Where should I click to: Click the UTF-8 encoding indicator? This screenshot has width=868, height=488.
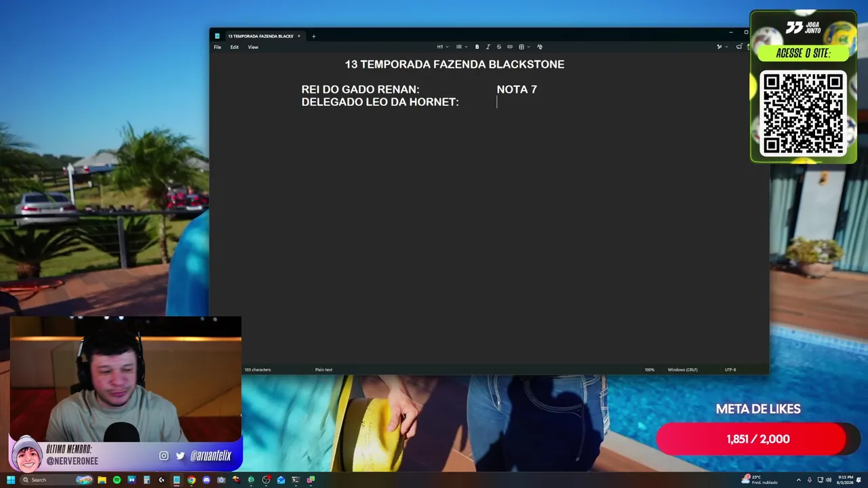point(730,369)
